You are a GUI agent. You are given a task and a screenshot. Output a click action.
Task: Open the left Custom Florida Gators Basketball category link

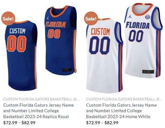(x=41, y=99)
